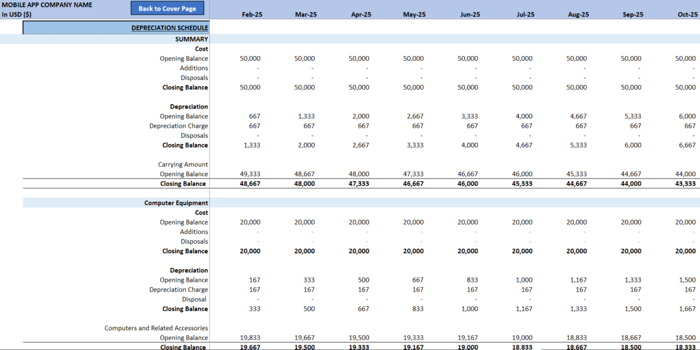Click the Mar-25 column header
700x350 pixels.
tap(306, 15)
